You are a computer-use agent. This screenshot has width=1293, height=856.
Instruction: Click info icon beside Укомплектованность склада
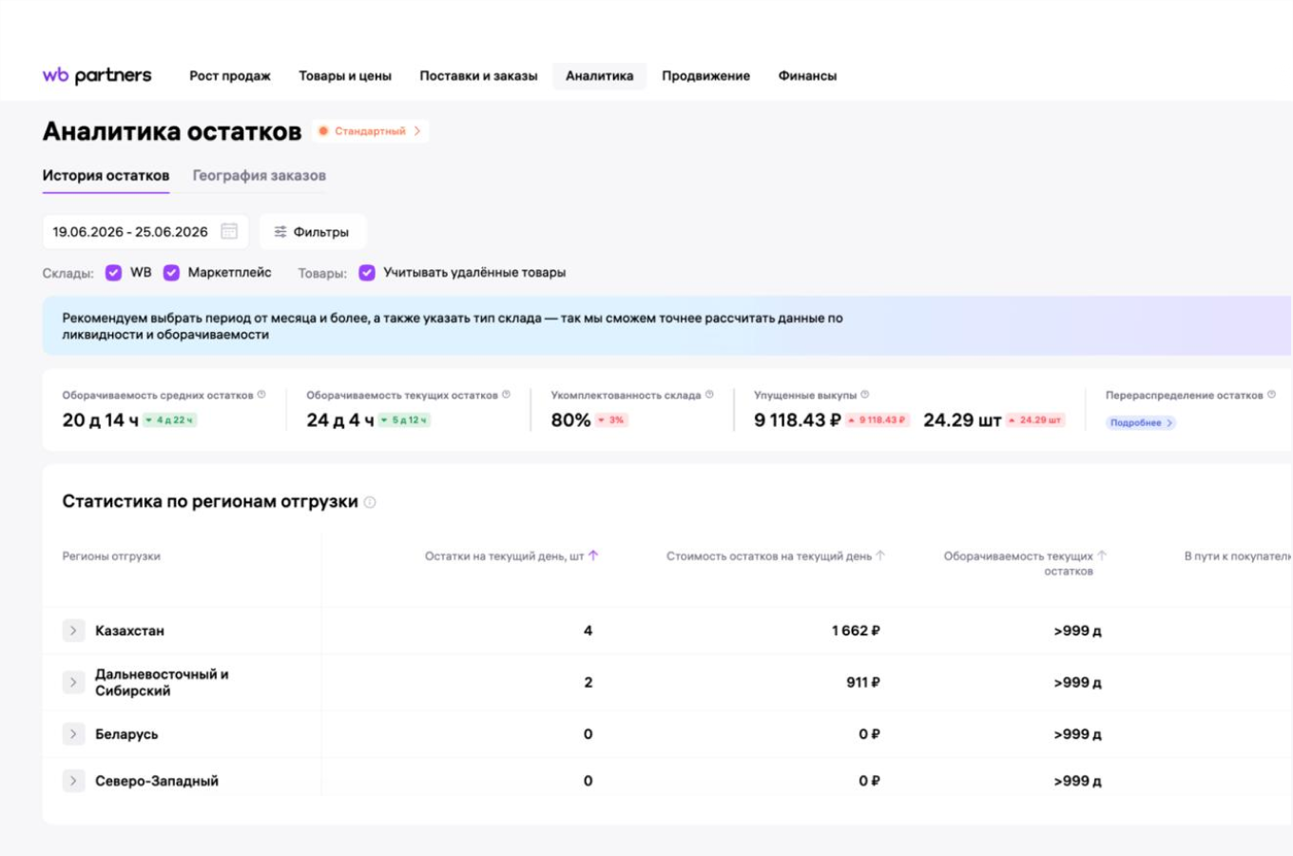coord(709,395)
